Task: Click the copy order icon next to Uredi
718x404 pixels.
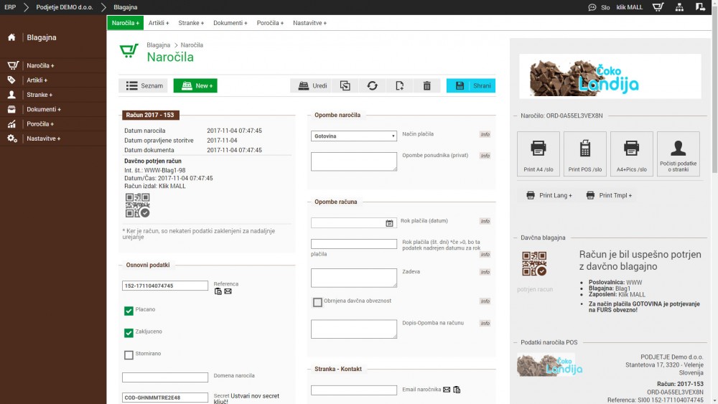Action: (x=345, y=85)
